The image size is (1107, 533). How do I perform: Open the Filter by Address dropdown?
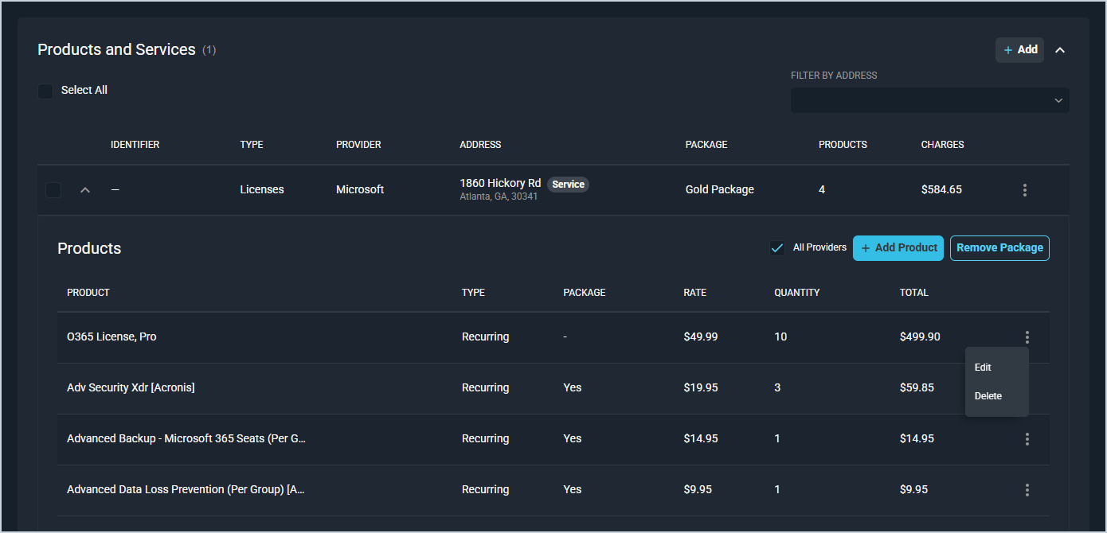click(x=929, y=100)
